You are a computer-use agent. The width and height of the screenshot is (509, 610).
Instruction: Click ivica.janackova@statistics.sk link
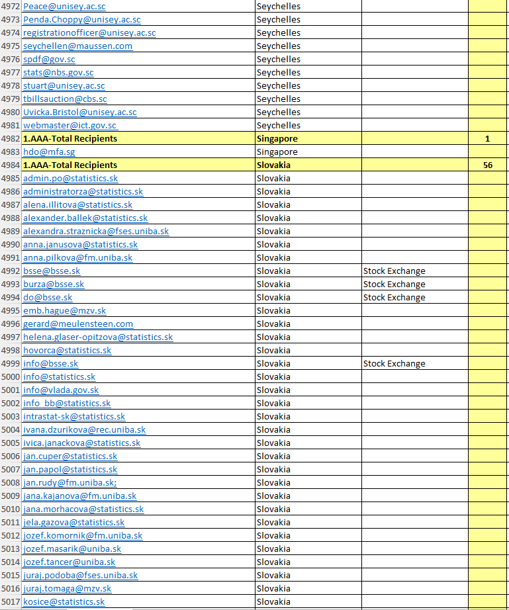(81, 443)
